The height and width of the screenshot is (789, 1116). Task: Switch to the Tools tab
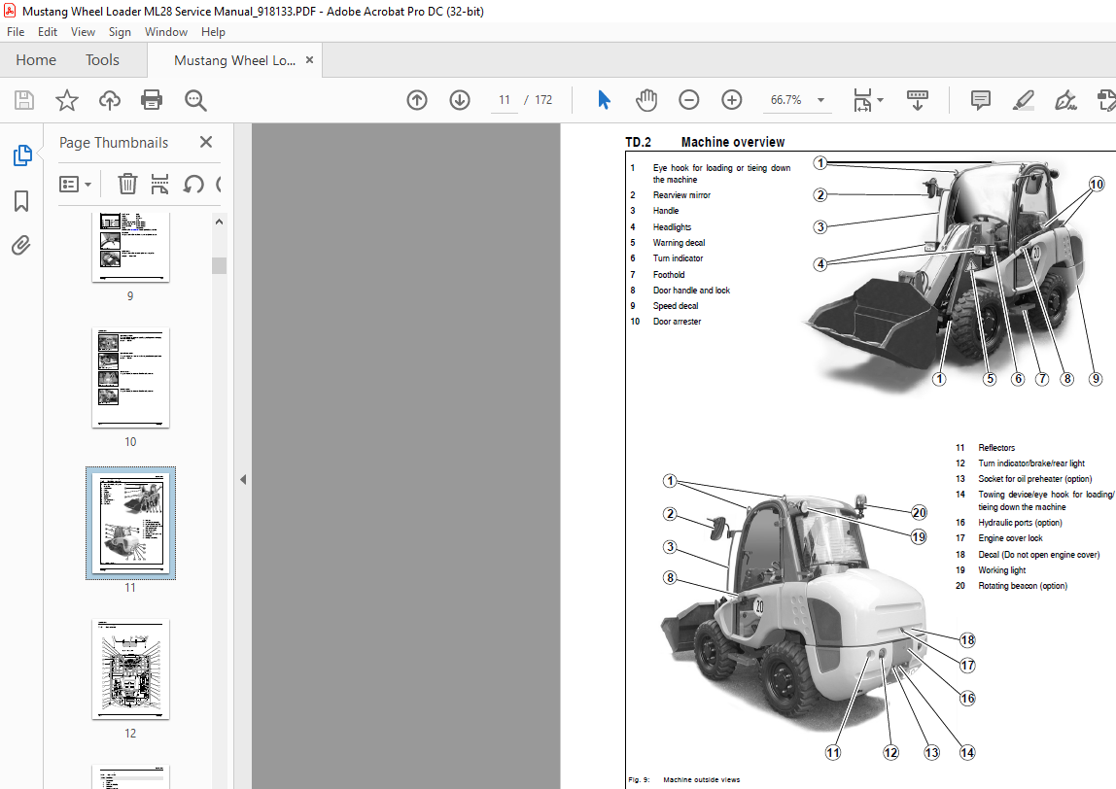(x=102, y=60)
